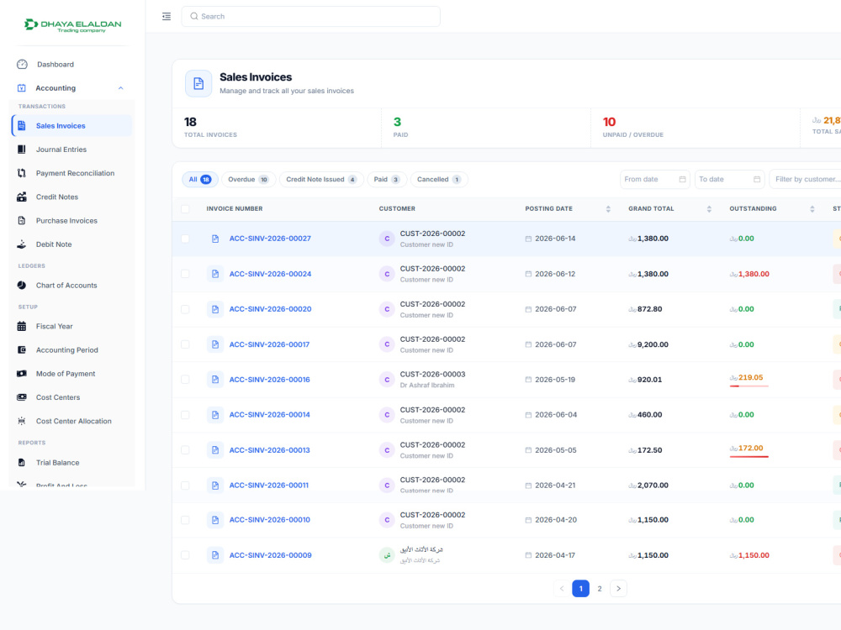Open Sales Invoices in the sidebar
This screenshot has width=841, height=630.
pyautogui.click(x=71, y=126)
